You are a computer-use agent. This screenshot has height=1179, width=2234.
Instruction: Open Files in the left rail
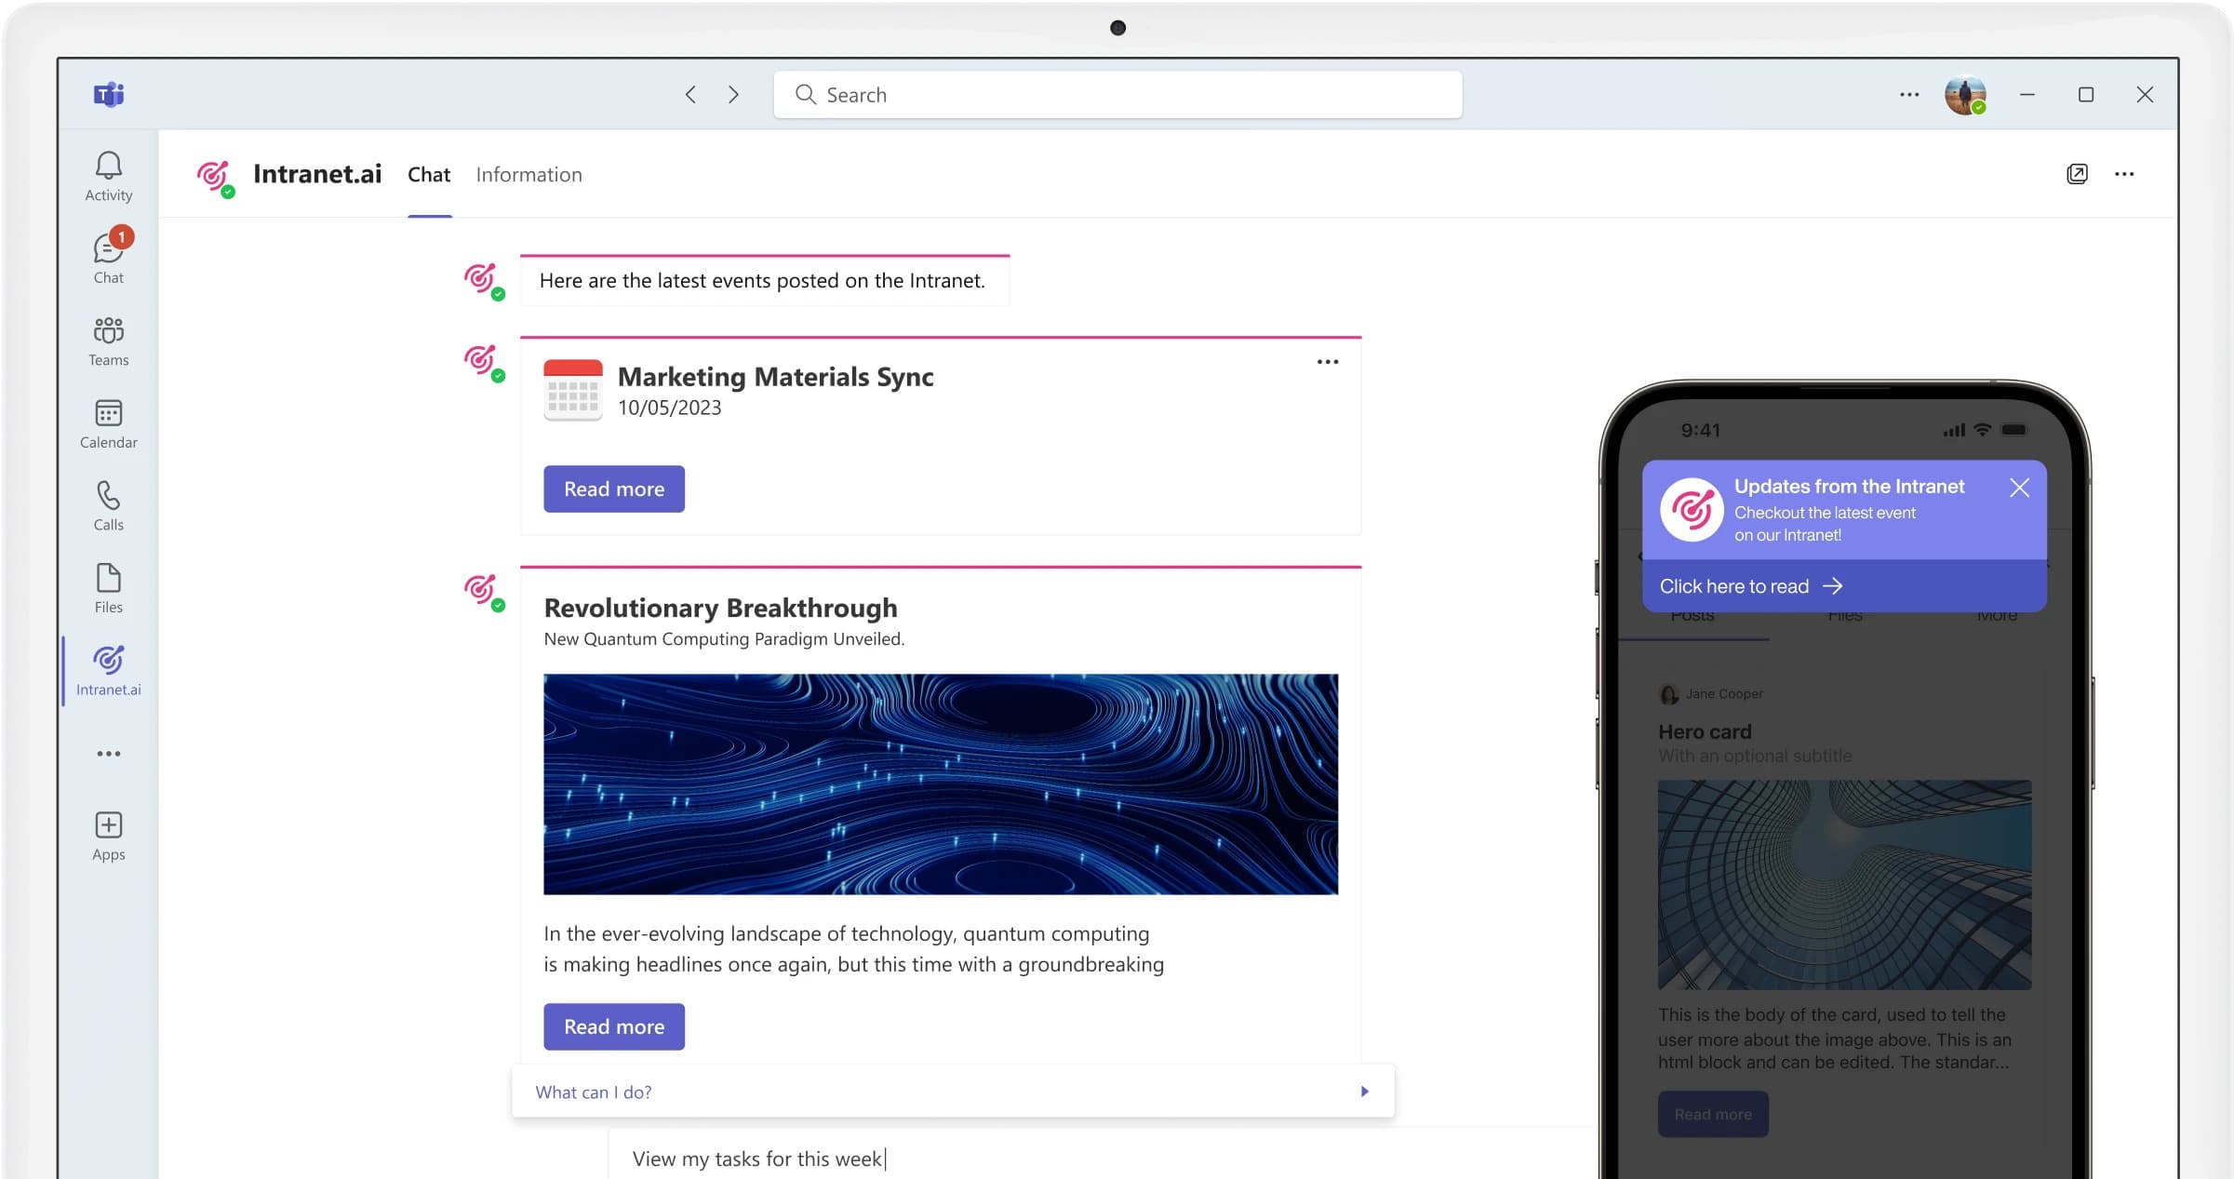[x=108, y=588]
